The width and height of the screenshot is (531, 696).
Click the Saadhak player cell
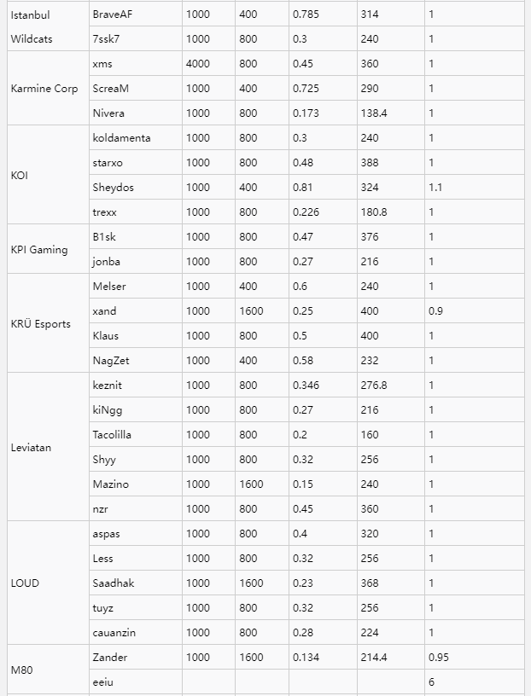(114, 583)
